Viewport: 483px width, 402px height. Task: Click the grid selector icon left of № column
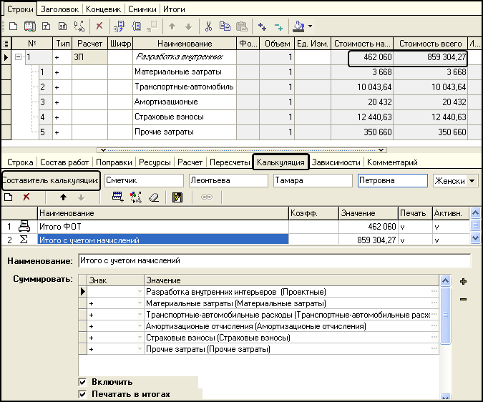coord(6,44)
